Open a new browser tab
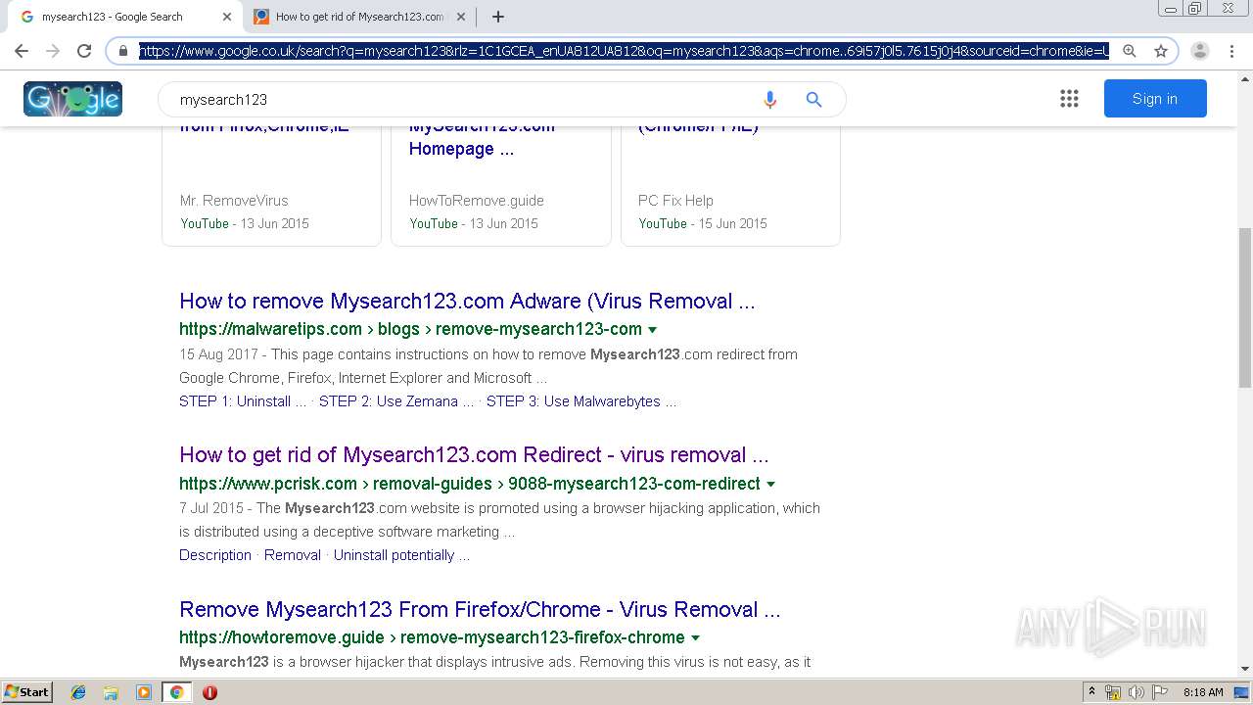Viewport: 1253px width, 705px height. point(498,17)
